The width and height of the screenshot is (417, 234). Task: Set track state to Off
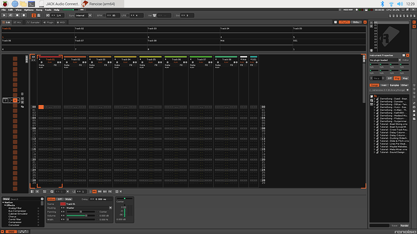click(x=60, y=199)
